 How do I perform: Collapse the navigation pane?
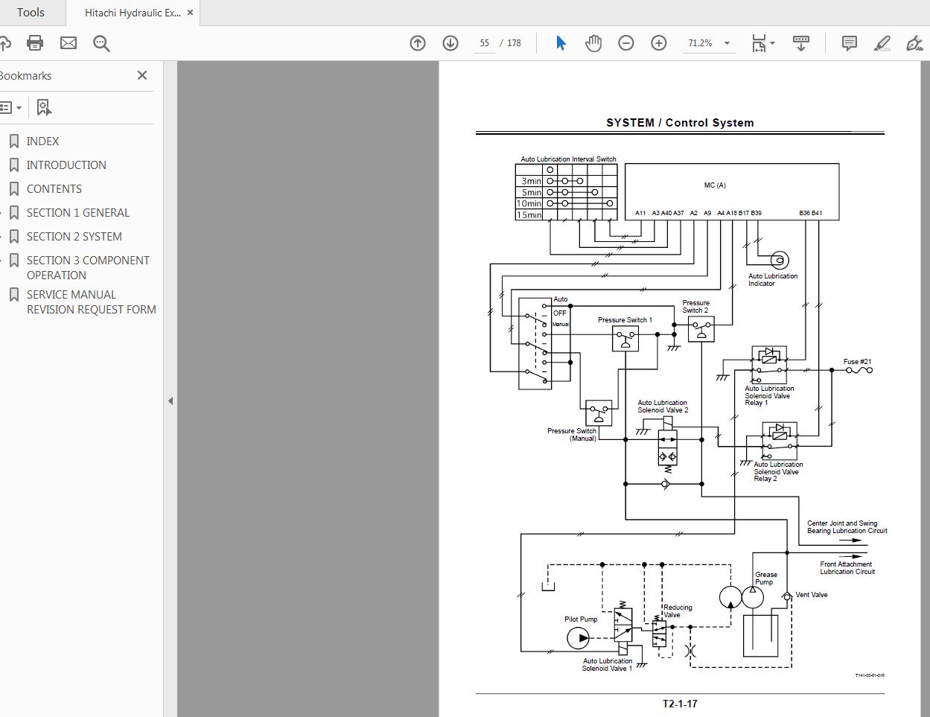(x=171, y=401)
